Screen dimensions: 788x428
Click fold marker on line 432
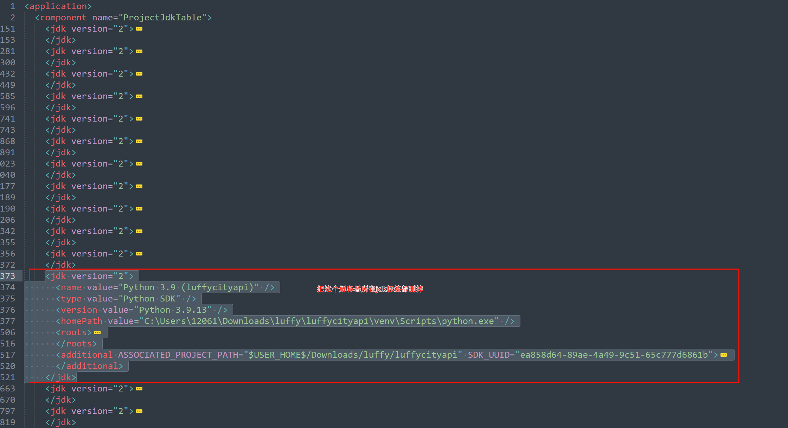click(x=139, y=74)
